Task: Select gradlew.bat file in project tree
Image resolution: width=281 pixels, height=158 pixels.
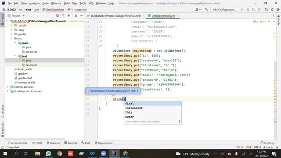Action: tap(25, 78)
